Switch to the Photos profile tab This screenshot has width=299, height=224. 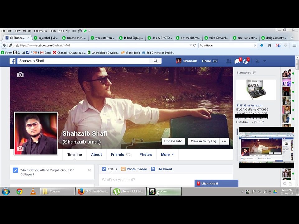[x=145, y=155]
